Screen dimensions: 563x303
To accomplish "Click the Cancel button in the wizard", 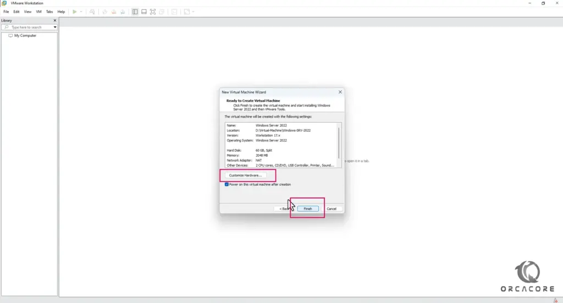I will pyautogui.click(x=332, y=208).
